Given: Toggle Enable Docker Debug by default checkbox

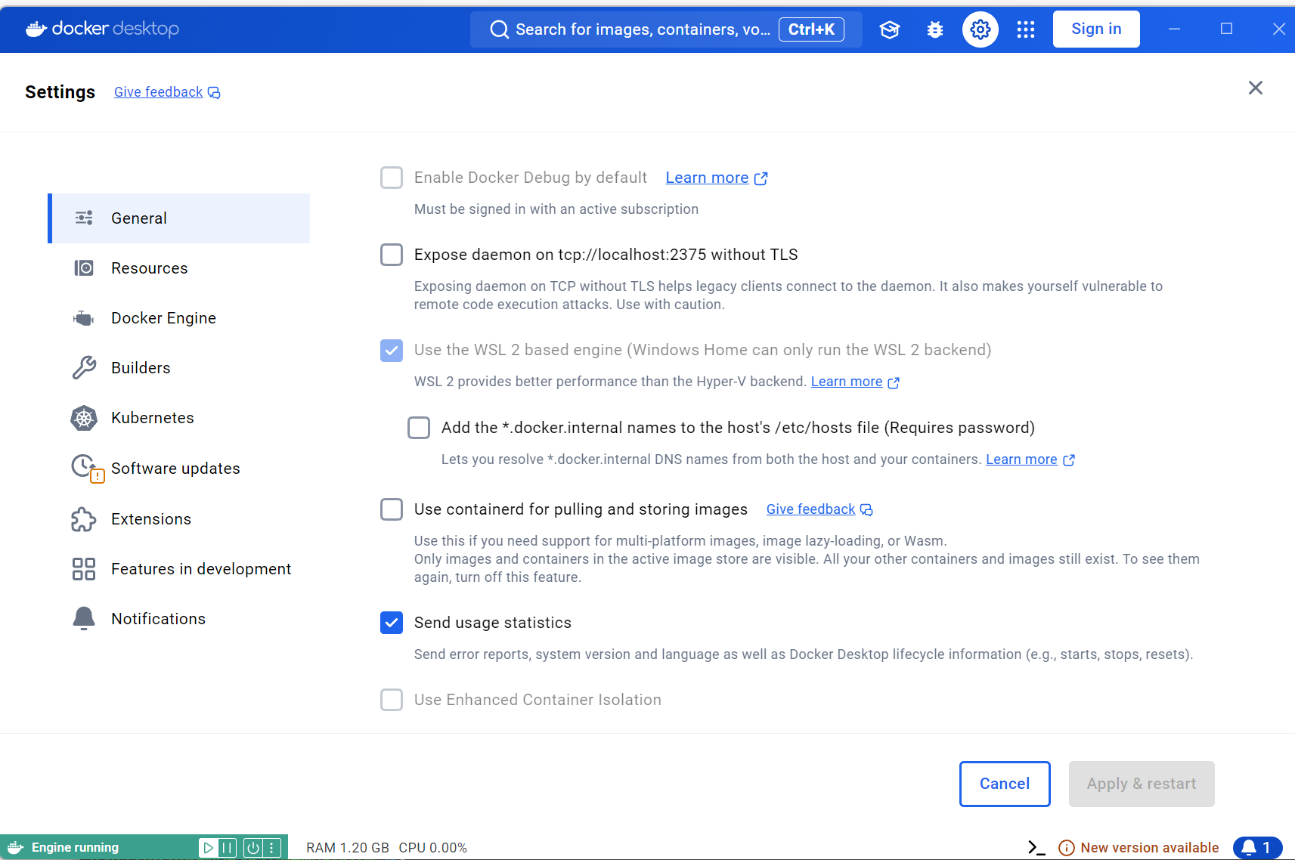Looking at the screenshot, I should coord(392,178).
